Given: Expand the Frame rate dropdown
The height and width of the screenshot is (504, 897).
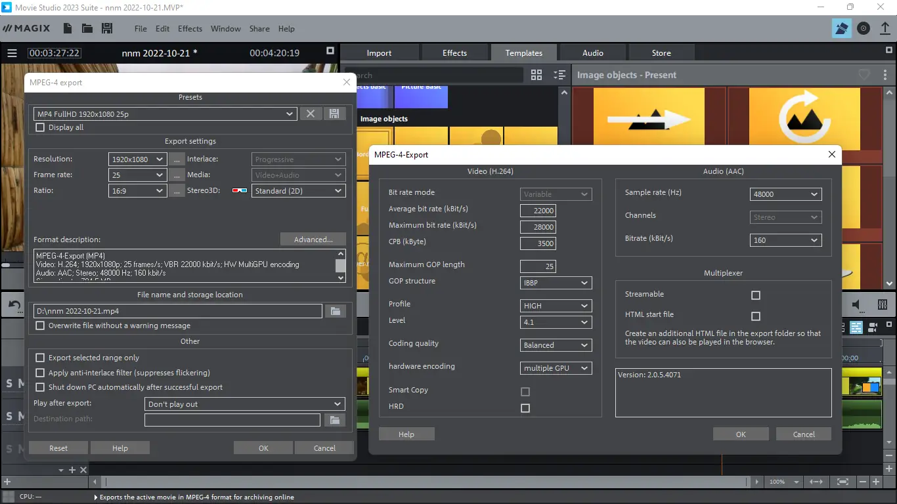Looking at the screenshot, I should click(137, 175).
